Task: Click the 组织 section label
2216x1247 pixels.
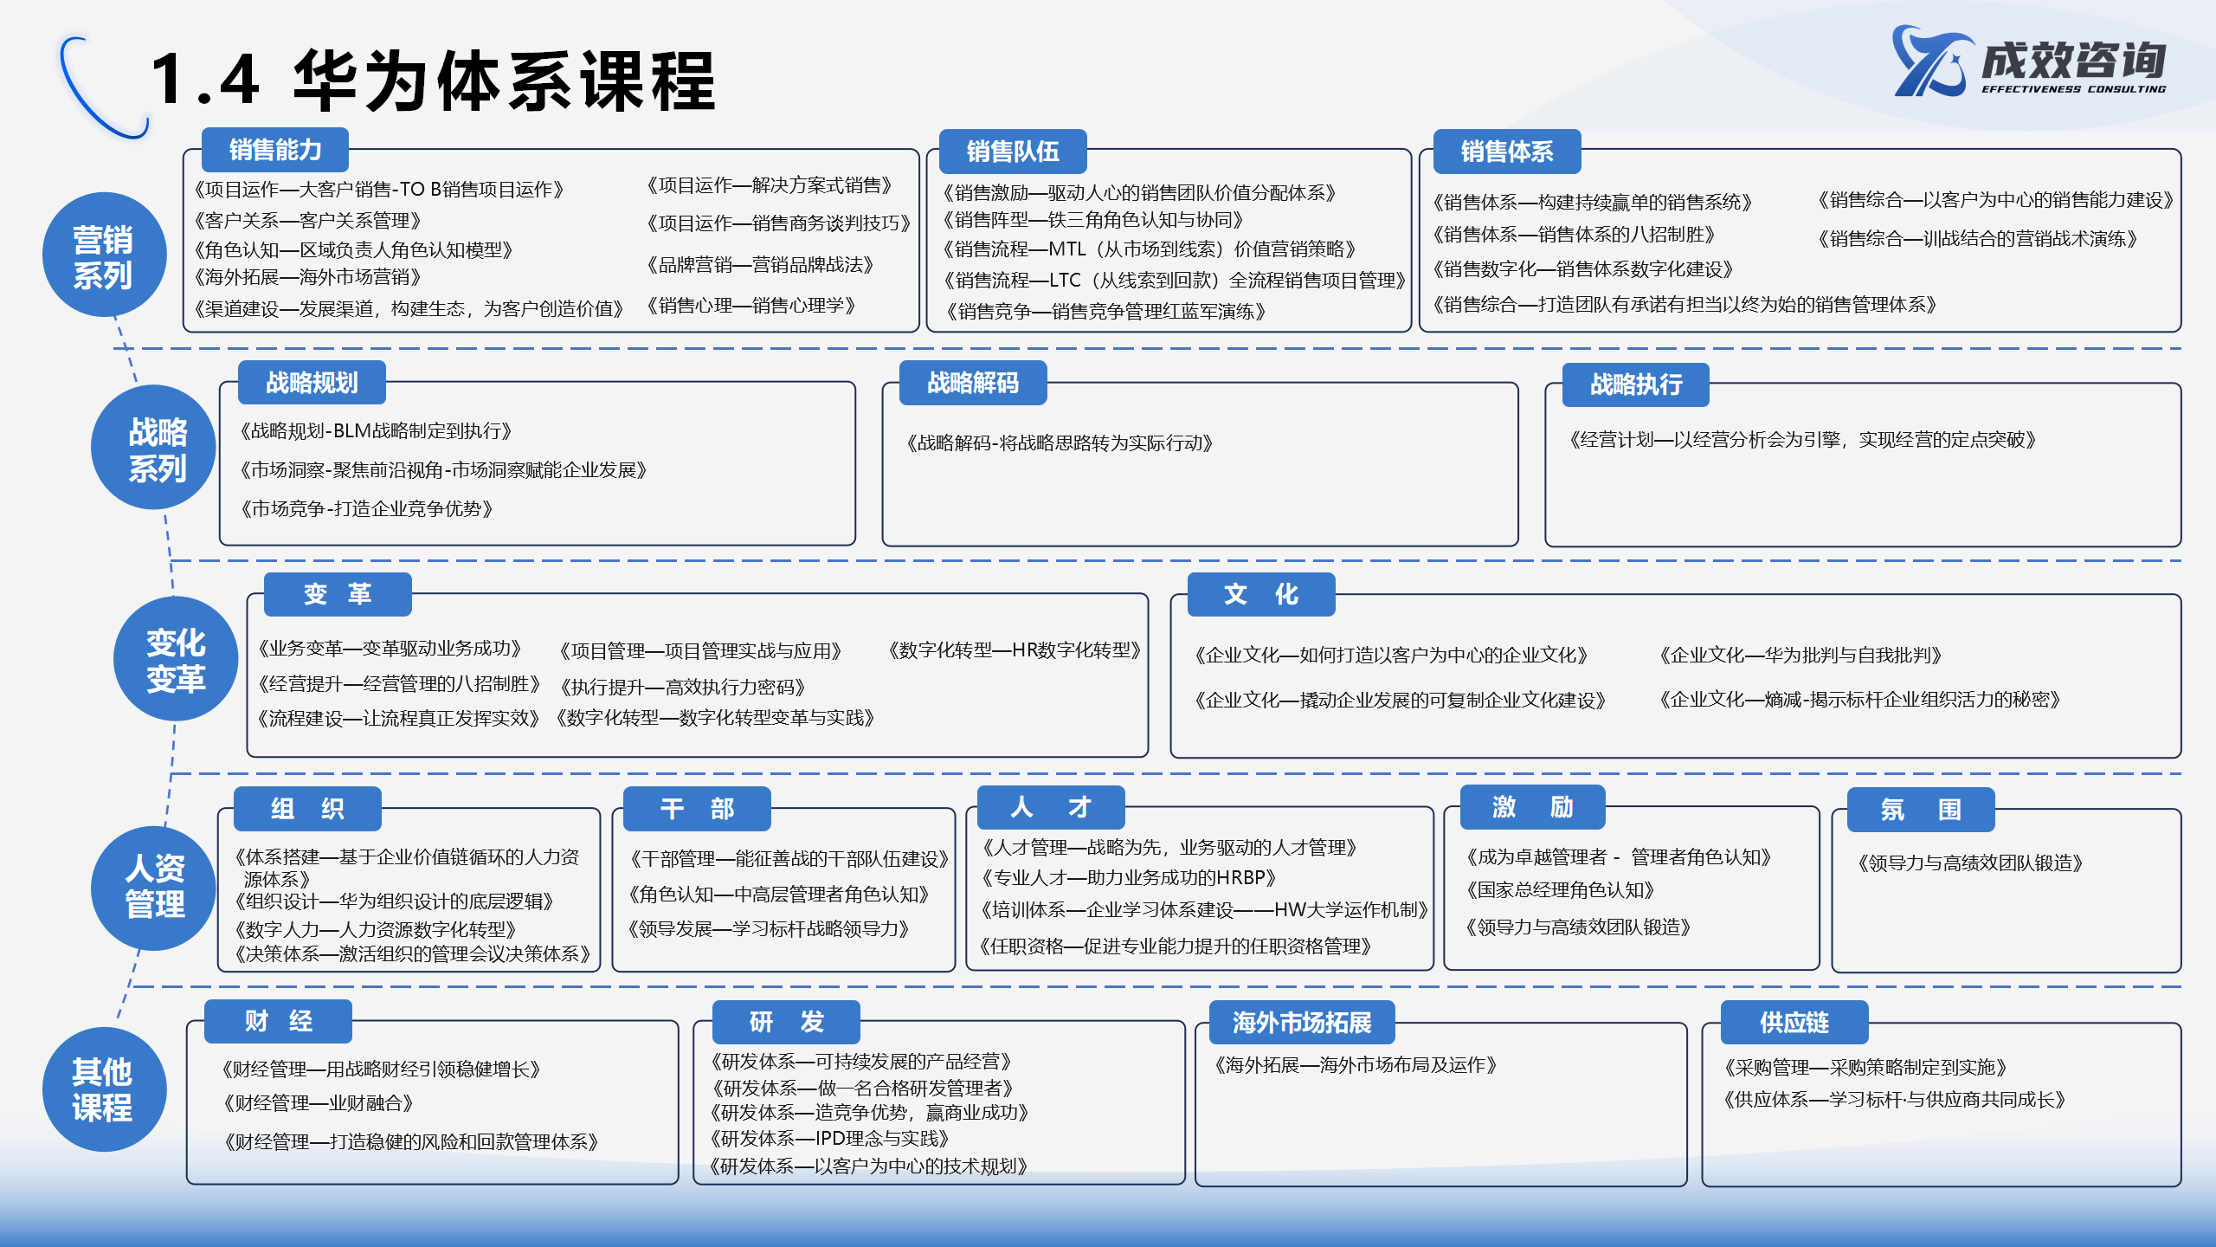Action: [307, 809]
